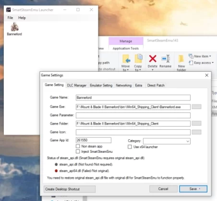Viewport: 217px width, 201px height.
Task: Click the Manage tab in Explorer ribbon
Action: [126, 41]
